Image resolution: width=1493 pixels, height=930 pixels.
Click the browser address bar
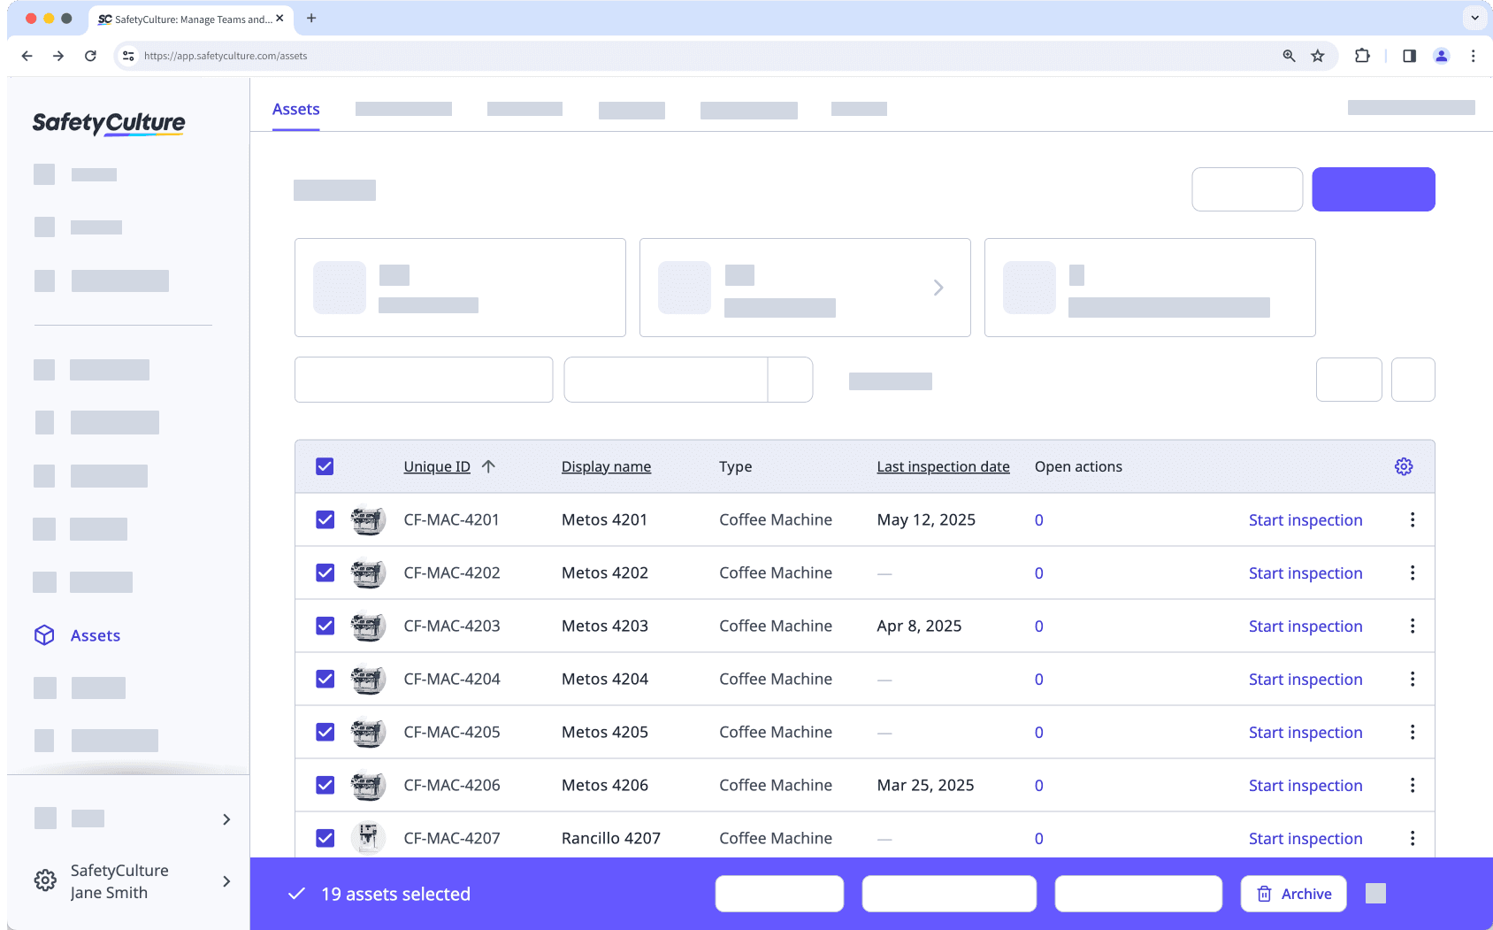[x=354, y=55]
